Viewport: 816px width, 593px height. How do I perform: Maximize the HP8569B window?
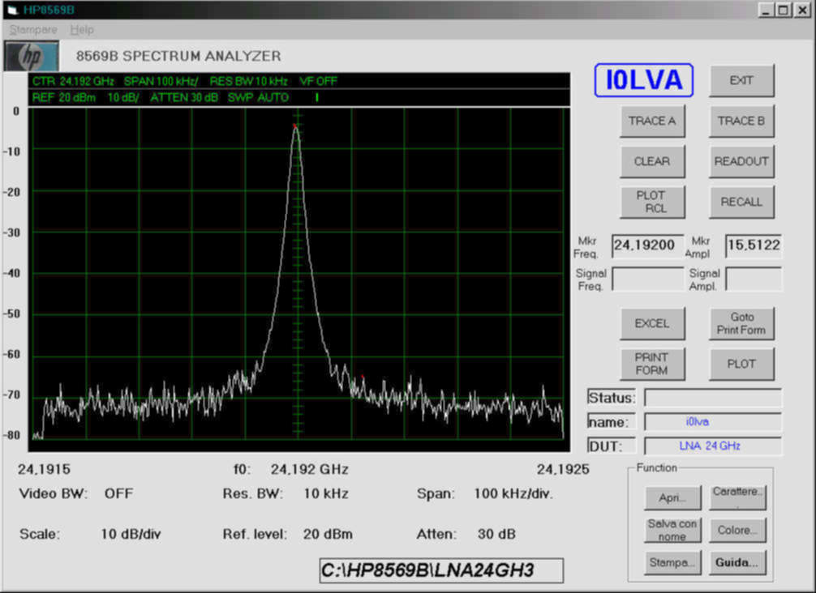(783, 10)
